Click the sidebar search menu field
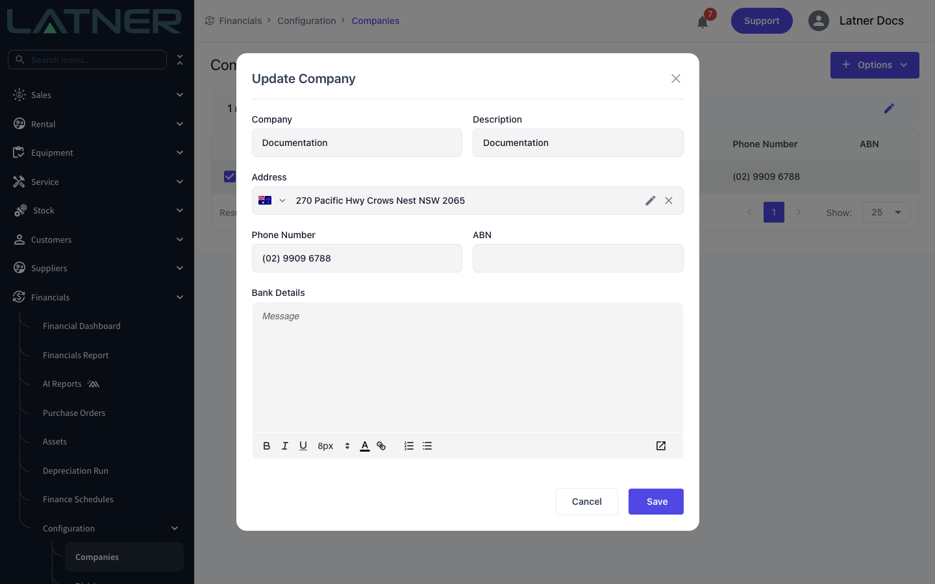 (87, 60)
